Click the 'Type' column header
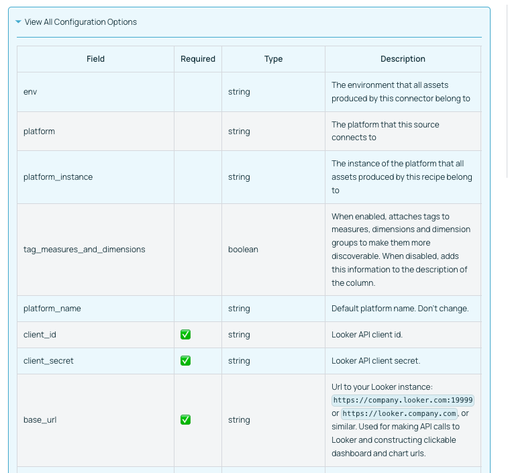 pos(273,59)
